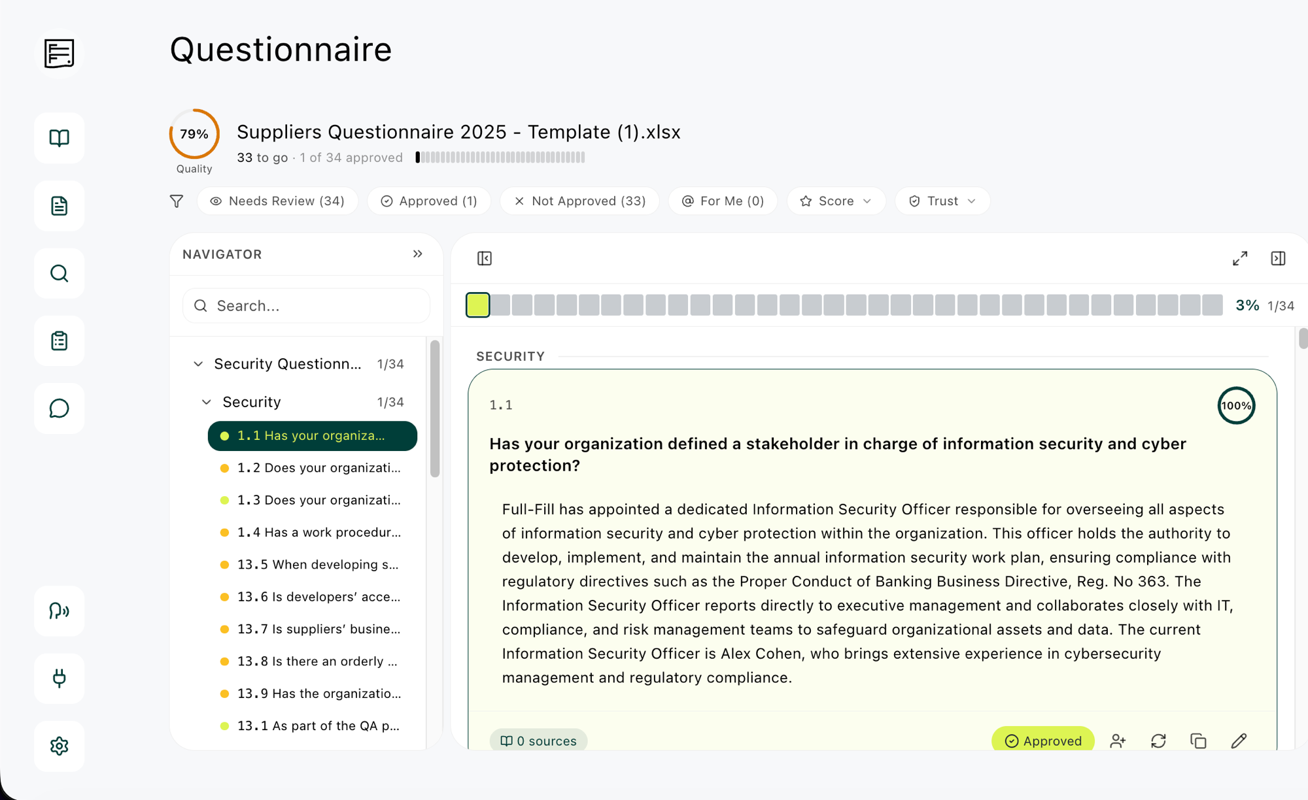Open the Trust dropdown

943,201
